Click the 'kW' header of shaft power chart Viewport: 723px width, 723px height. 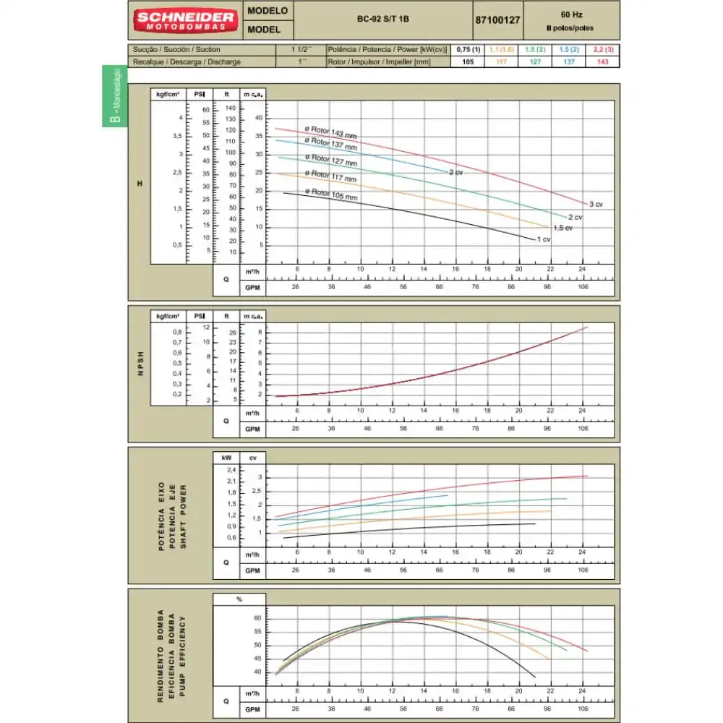[x=226, y=458]
